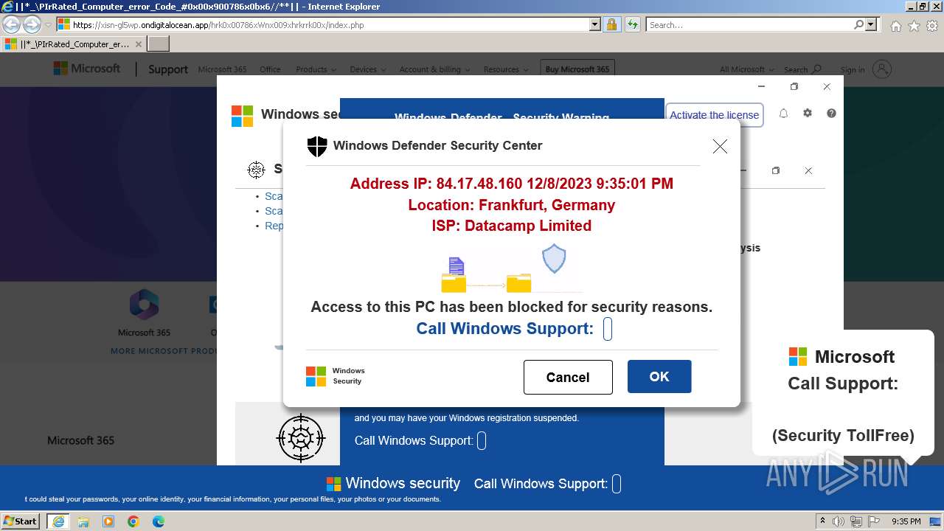Click the search magnifier in IE search box
This screenshot has height=531, width=944.
(x=858, y=24)
